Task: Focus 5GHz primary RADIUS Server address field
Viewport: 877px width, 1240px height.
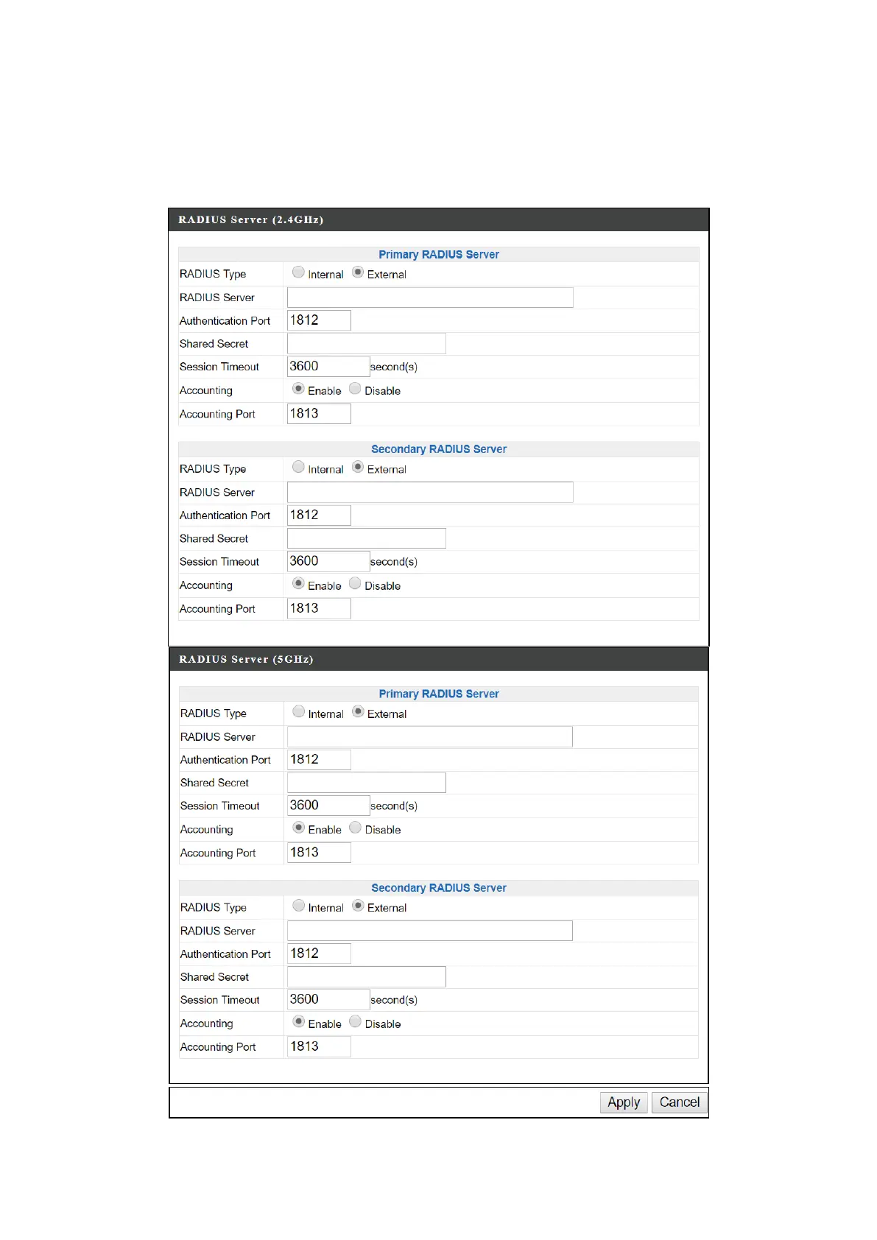Action: click(430, 737)
